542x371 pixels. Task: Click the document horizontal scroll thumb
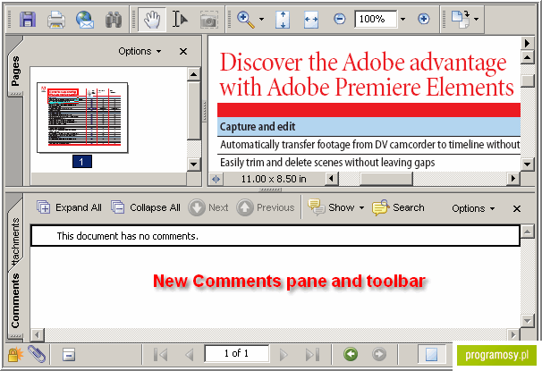click(386, 179)
